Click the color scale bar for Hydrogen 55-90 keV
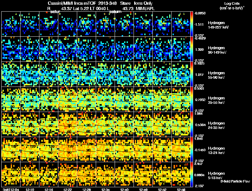The image size is (252, 191). click(192, 74)
